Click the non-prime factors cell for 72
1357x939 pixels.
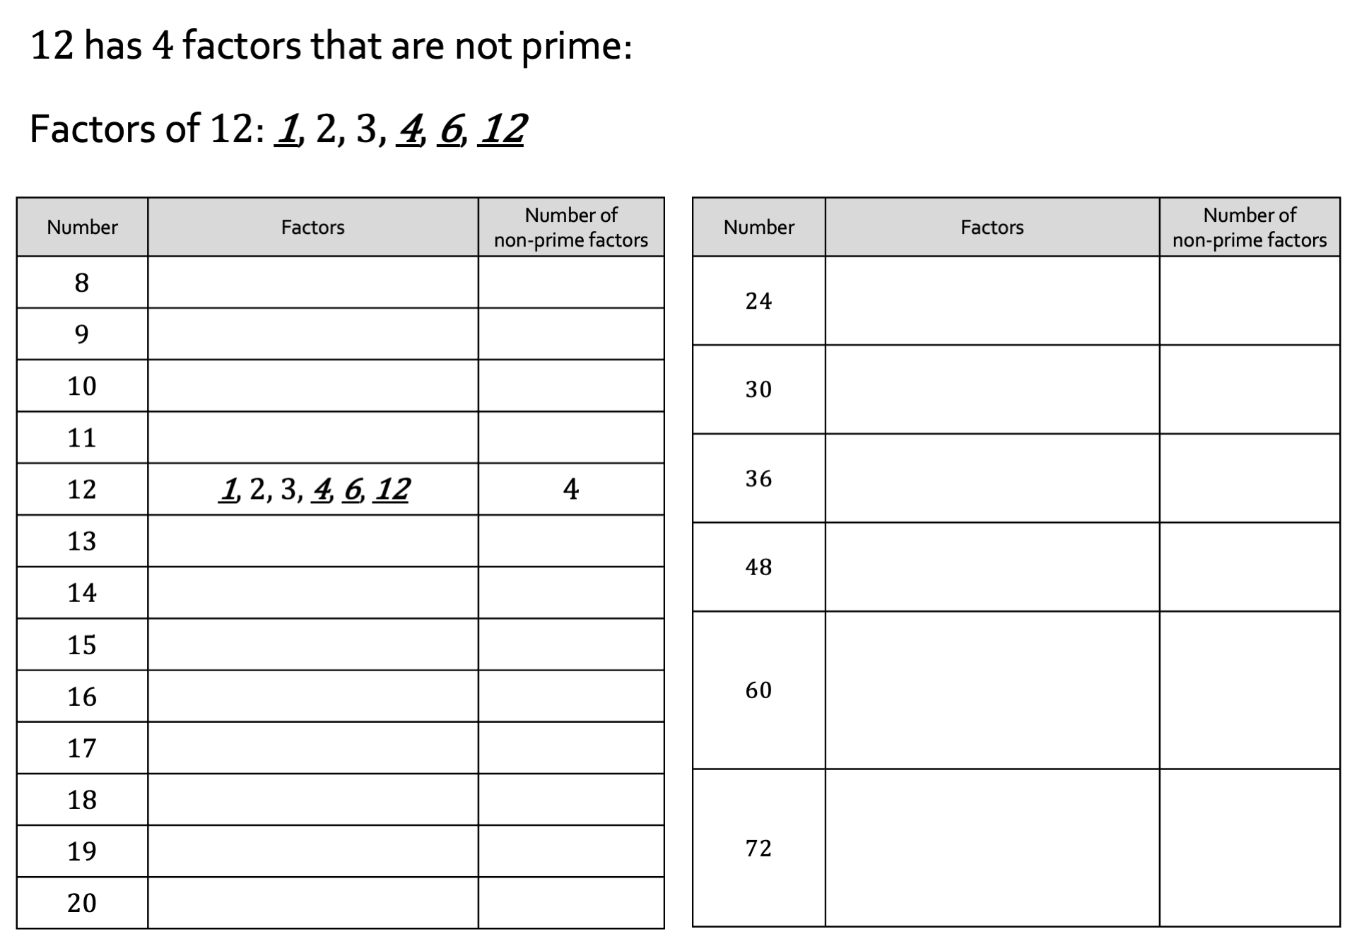point(1250,848)
